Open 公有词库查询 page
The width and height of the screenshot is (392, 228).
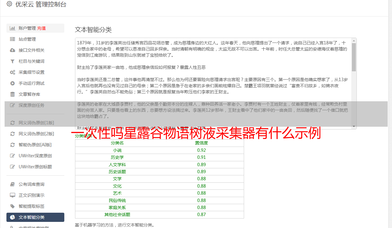pos(35,184)
